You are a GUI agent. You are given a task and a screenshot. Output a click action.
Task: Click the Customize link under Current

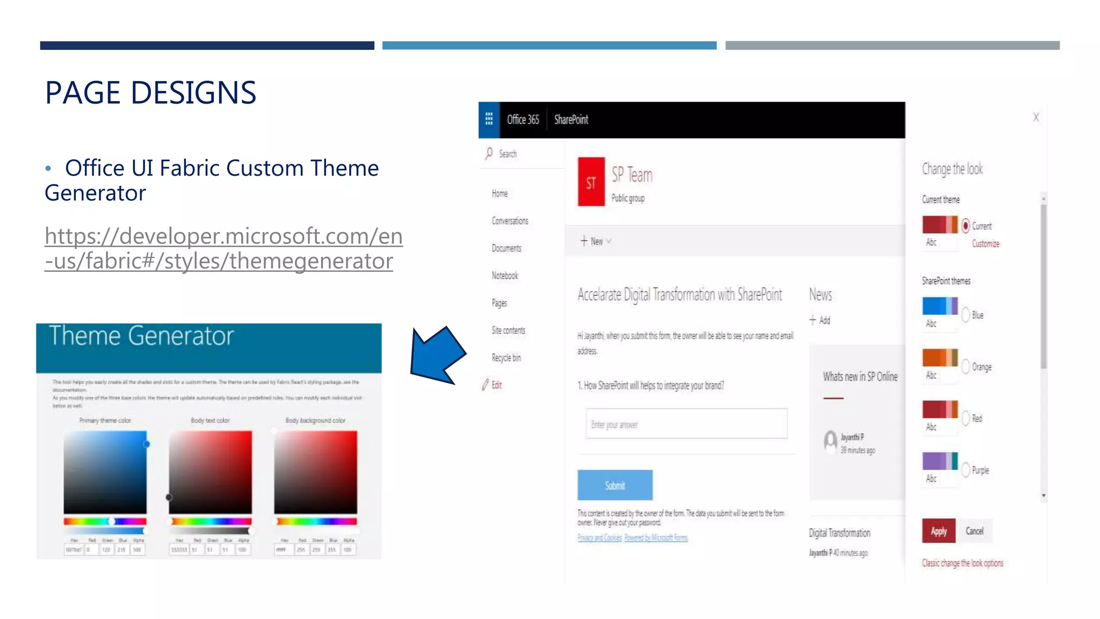coord(986,244)
